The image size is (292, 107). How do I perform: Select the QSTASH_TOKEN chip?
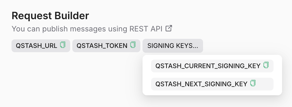click(x=106, y=46)
